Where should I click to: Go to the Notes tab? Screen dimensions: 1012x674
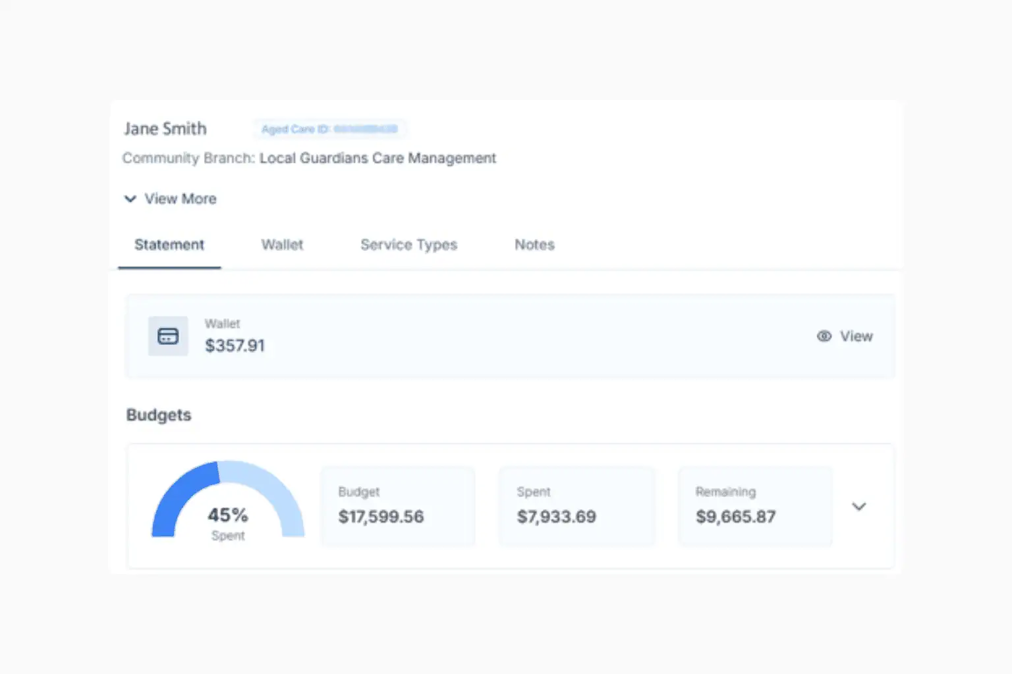point(534,245)
